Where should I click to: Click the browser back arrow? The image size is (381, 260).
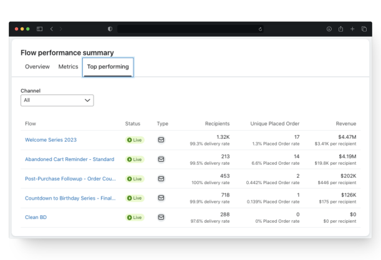pos(52,29)
